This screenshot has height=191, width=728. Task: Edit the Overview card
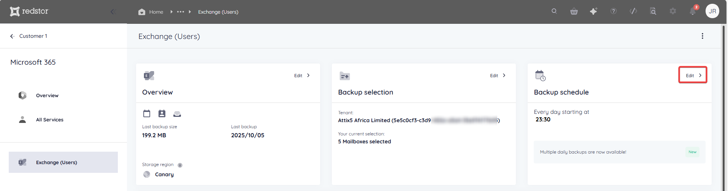click(298, 76)
